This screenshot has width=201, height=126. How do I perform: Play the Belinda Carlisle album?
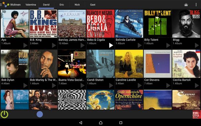tap(140, 45)
